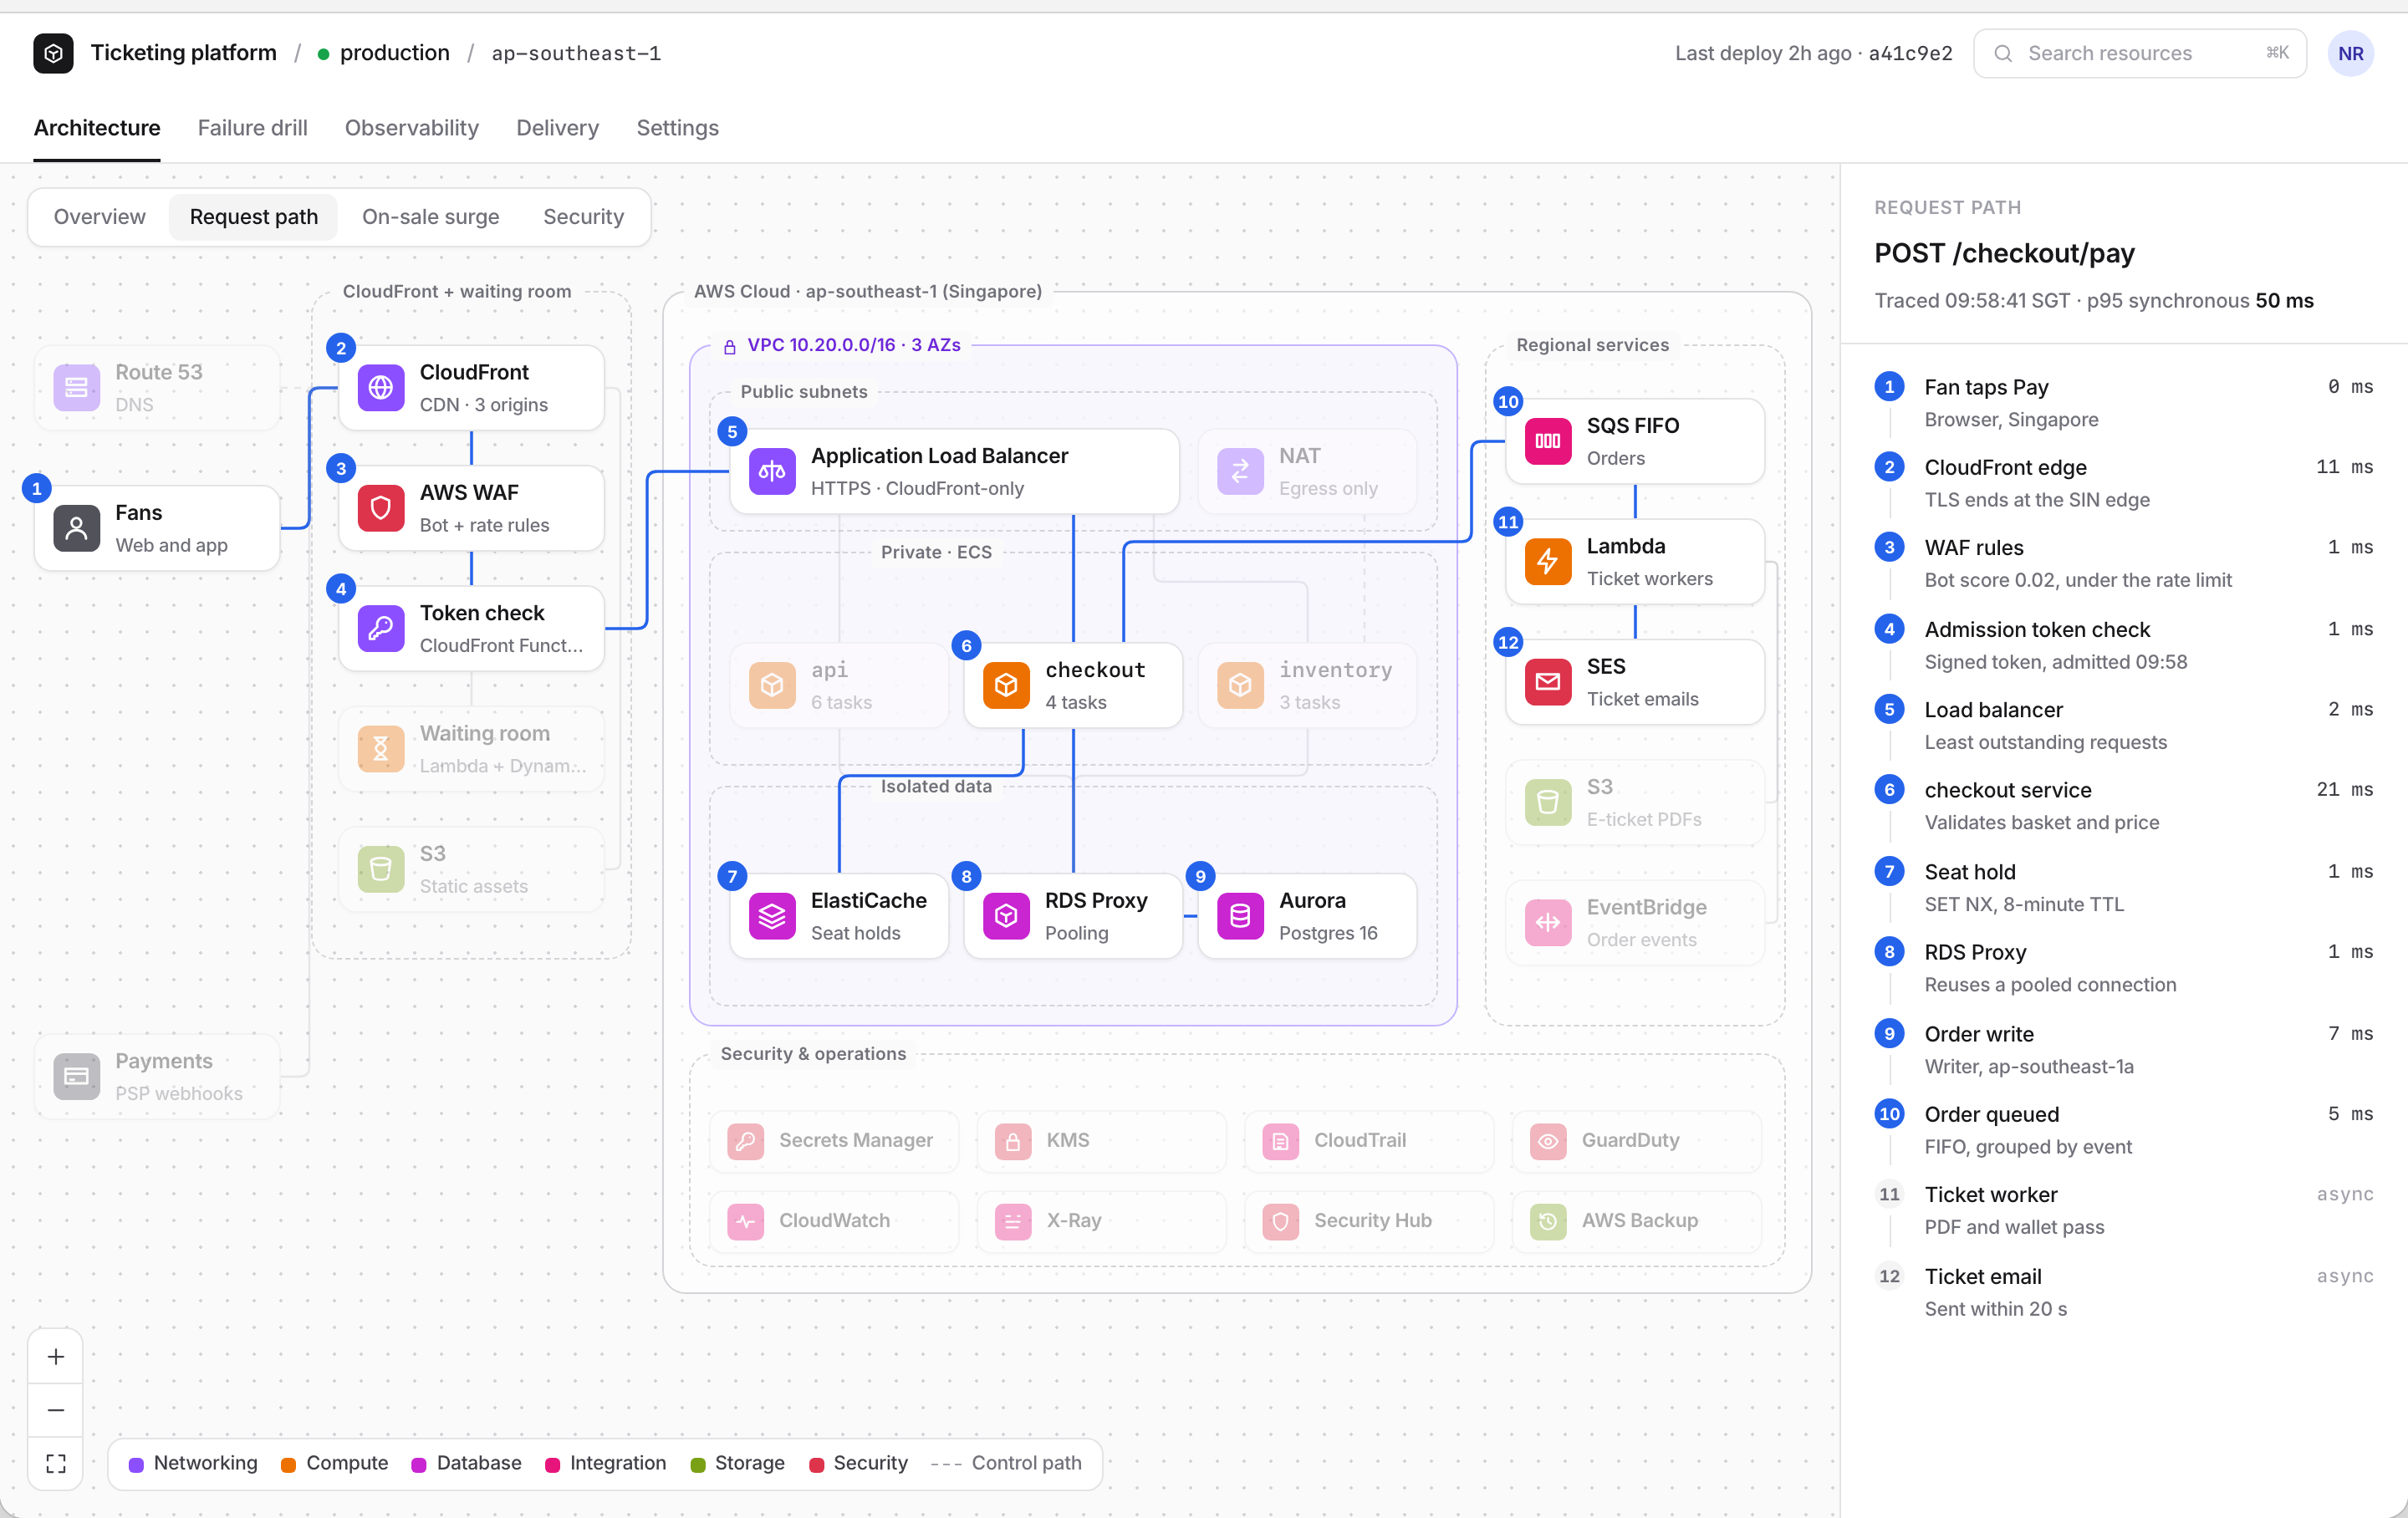
Task: Open the Settings tab
Action: [677, 128]
